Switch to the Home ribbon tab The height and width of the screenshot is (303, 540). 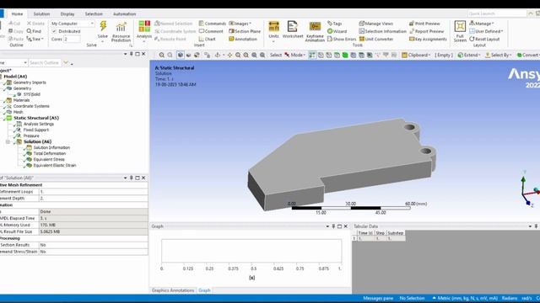coord(17,14)
